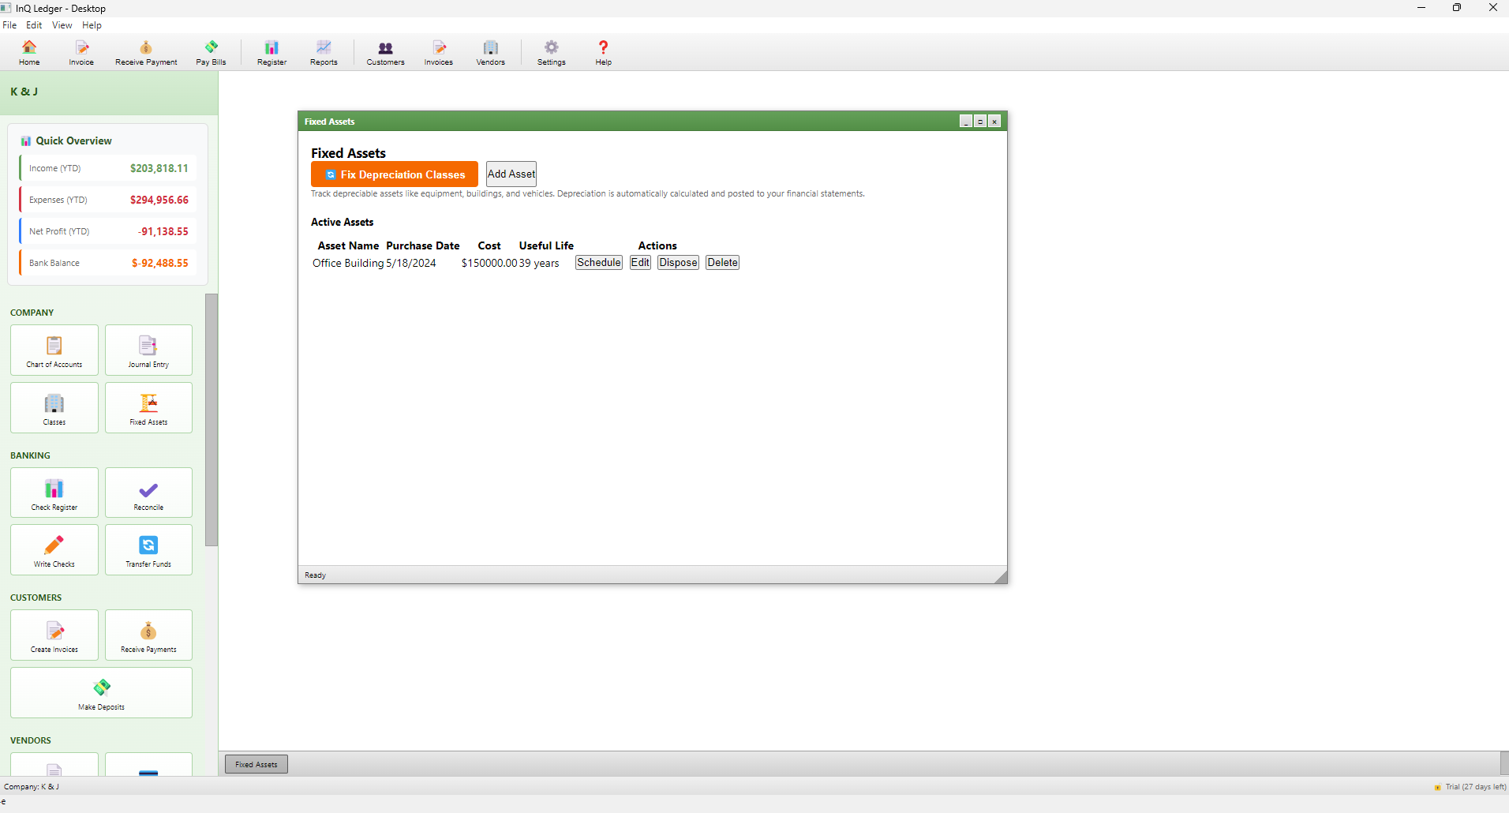Screen dimensions: 1509x813
Task: Open the Create Invoices tile
Action: pos(54,635)
